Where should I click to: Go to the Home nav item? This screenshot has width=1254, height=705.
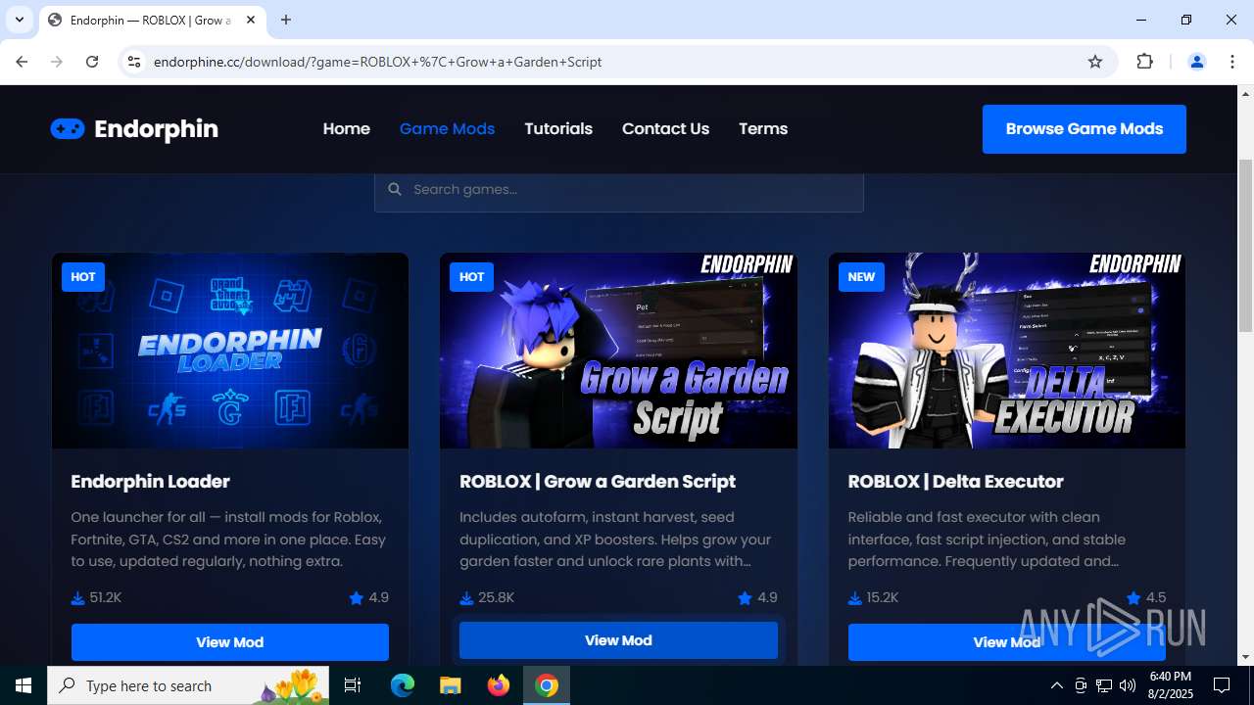tap(347, 129)
